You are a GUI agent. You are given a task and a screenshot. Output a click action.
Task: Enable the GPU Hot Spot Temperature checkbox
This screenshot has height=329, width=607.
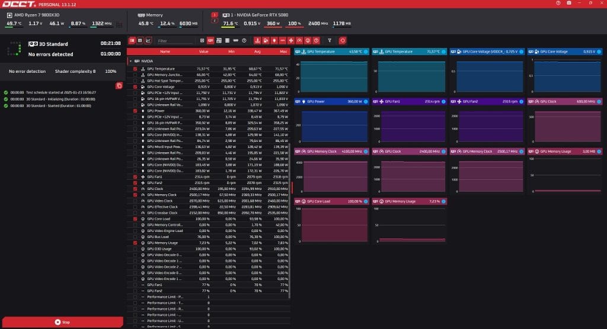135,81
